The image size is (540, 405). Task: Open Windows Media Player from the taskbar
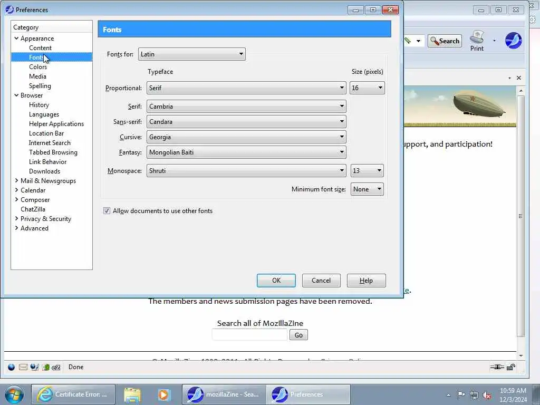[x=164, y=394]
